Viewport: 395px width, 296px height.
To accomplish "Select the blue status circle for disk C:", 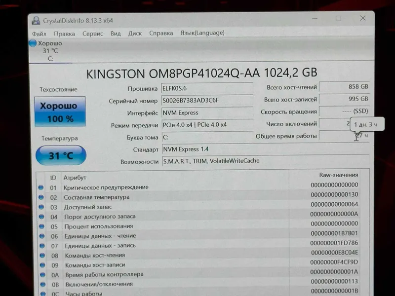I will tap(33, 43).
